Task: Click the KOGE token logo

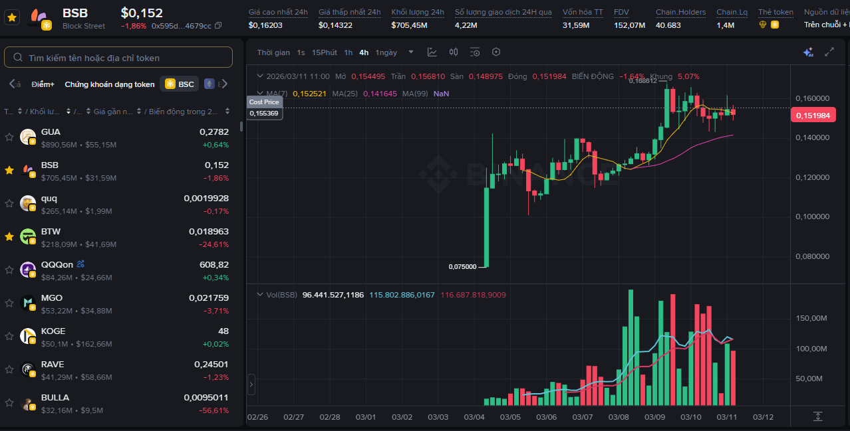Action: point(27,337)
